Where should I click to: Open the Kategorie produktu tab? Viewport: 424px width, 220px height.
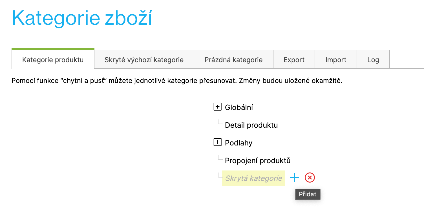[53, 60]
